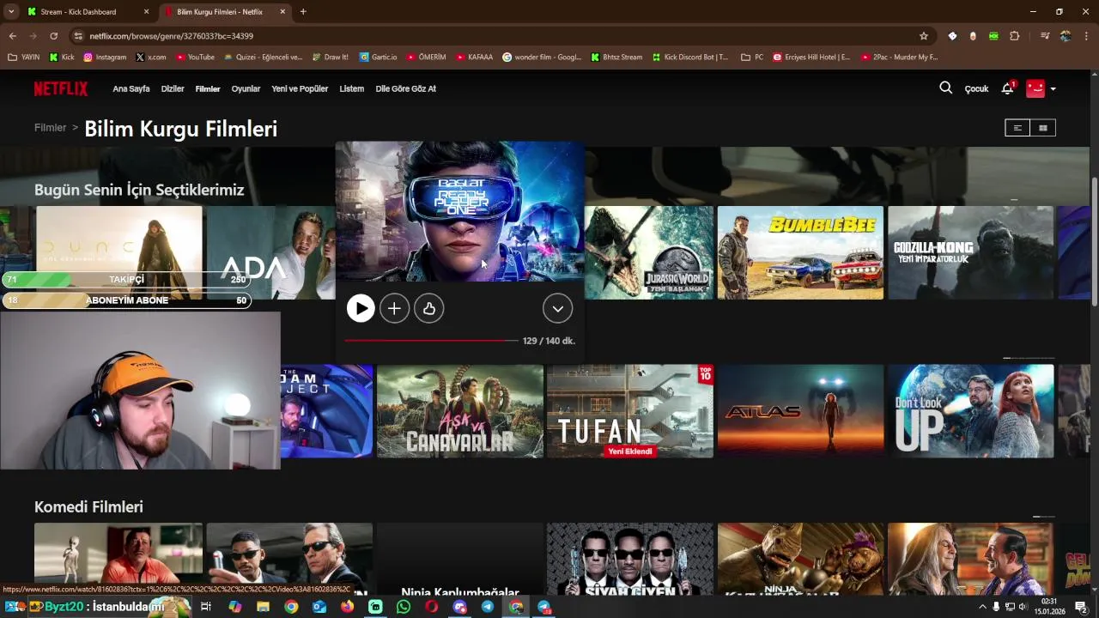Viewport: 1099px width, 618px height.
Task: Open the Bhtsz Stream bookmark
Action: pyautogui.click(x=616, y=58)
